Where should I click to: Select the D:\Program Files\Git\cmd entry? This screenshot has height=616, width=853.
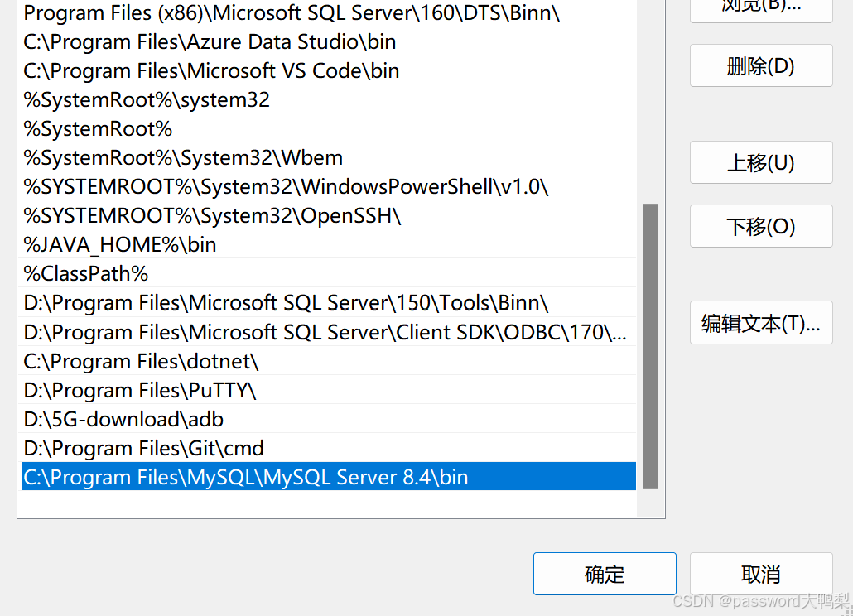tap(329, 448)
